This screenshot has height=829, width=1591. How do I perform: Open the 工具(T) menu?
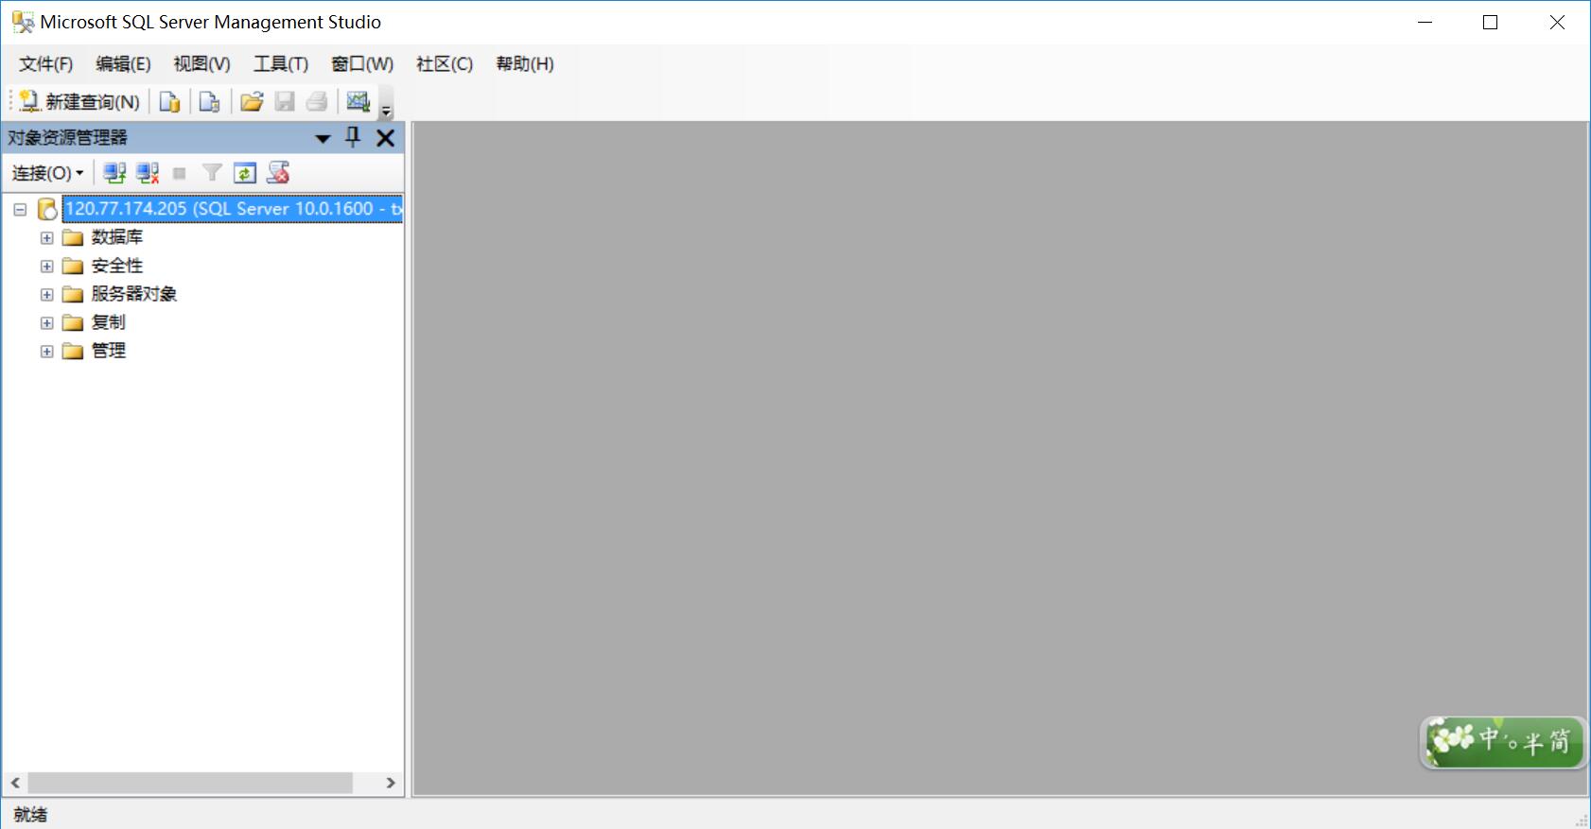[281, 64]
